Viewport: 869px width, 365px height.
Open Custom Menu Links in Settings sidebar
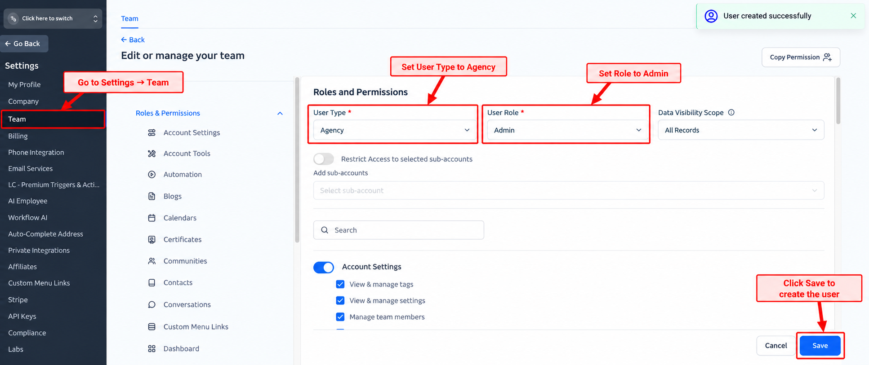coord(39,283)
